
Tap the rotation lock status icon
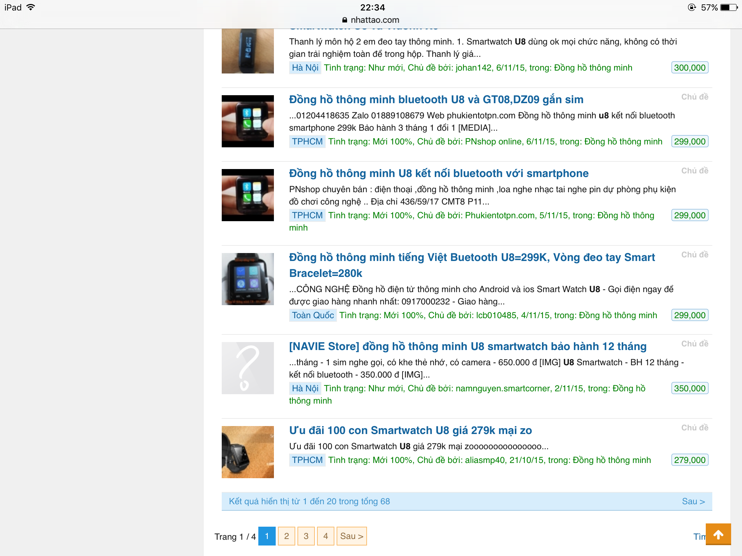point(692,7)
